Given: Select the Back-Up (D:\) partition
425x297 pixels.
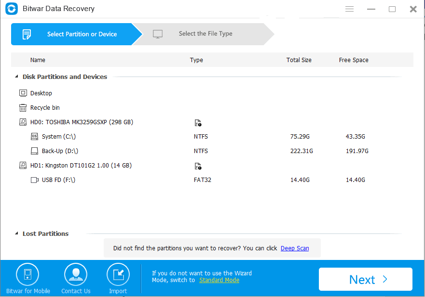Looking at the screenshot, I should coord(60,151).
